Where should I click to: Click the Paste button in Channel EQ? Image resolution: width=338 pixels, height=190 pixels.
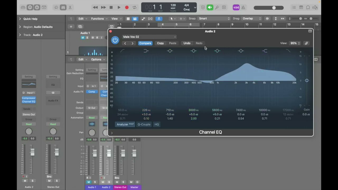coord(173,43)
